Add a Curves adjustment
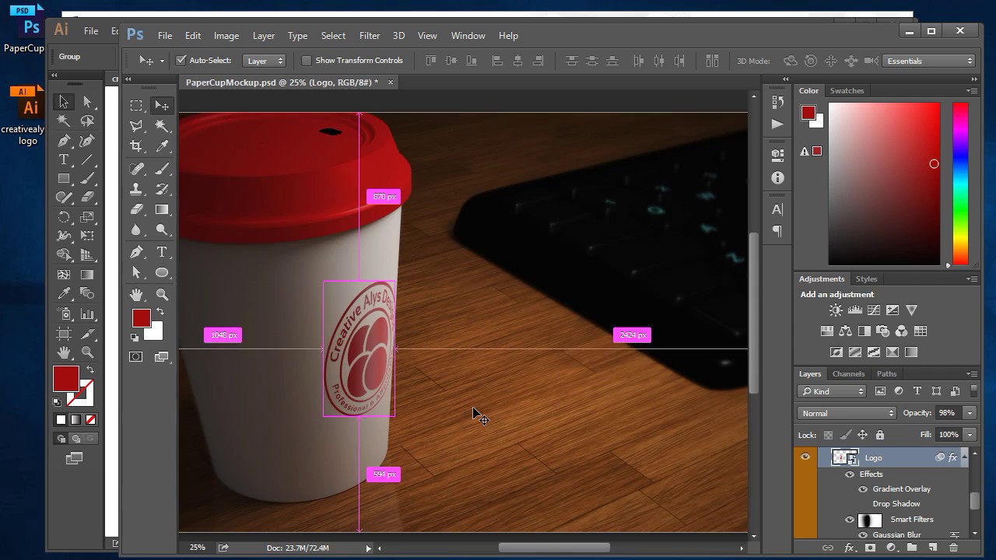Image resolution: width=996 pixels, height=560 pixels. (874, 310)
